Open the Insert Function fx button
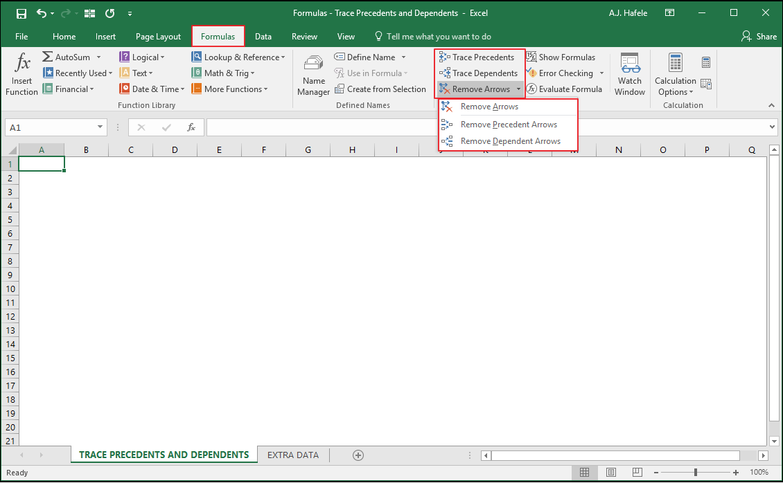783x483 pixels. pyautogui.click(x=21, y=74)
